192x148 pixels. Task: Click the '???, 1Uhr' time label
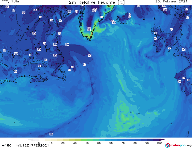[11, 2]
